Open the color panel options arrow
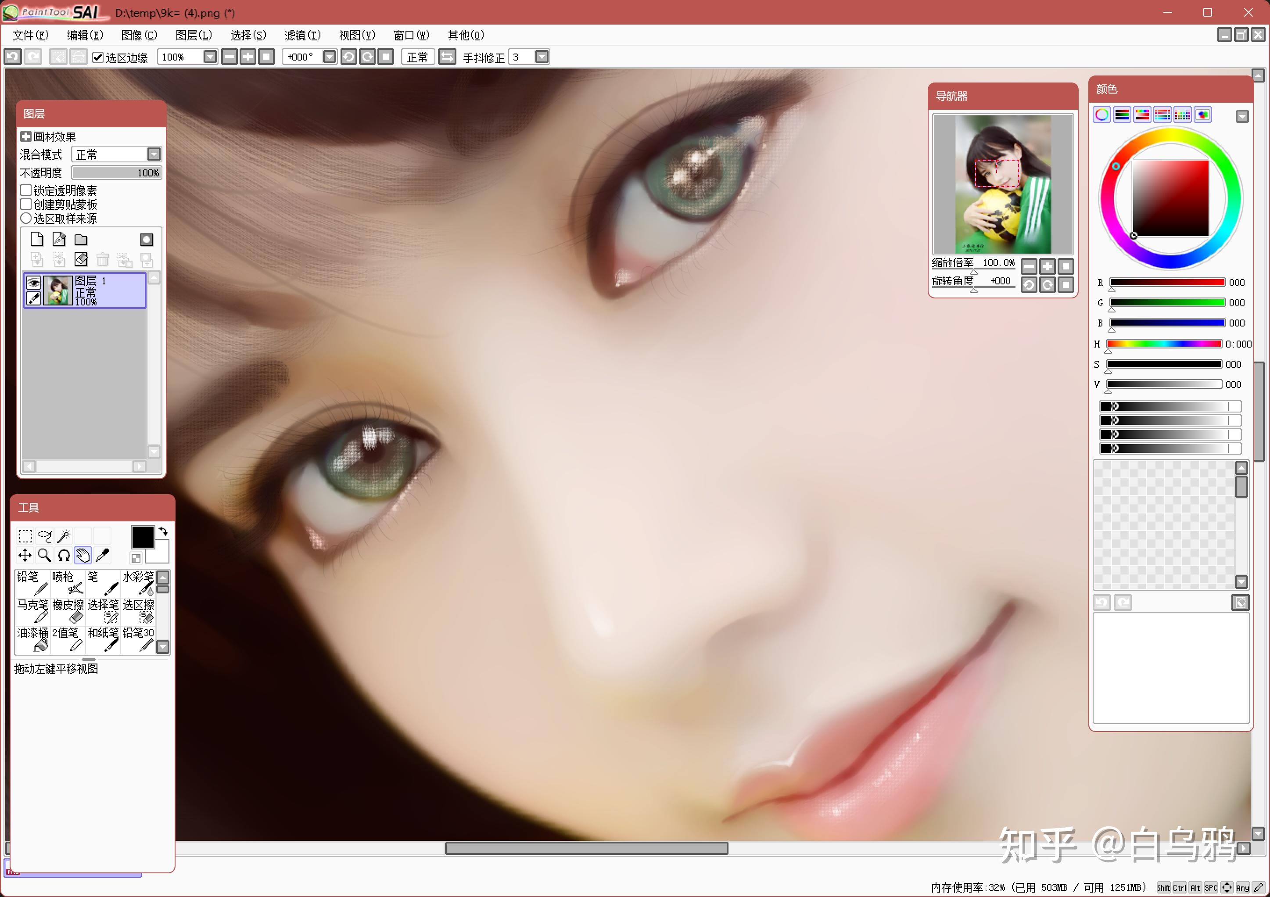The width and height of the screenshot is (1270, 897). [x=1242, y=116]
